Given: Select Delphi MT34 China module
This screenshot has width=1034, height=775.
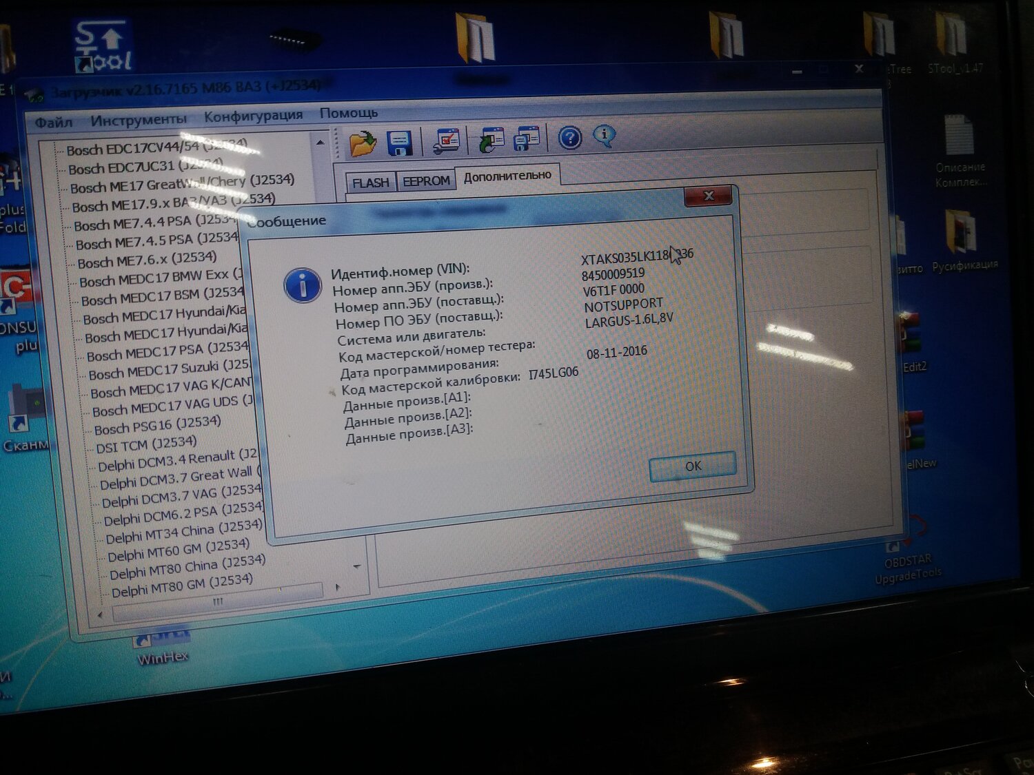Looking at the screenshot, I should (x=185, y=533).
